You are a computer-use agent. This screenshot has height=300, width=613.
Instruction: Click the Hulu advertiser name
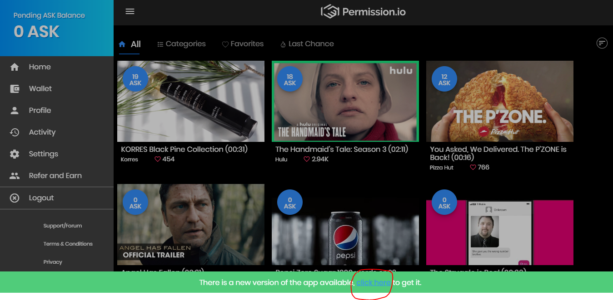(x=281, y=160)
